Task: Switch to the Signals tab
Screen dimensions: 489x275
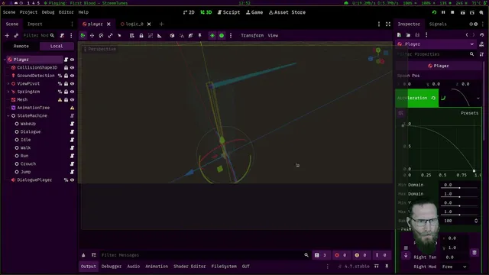Action: click(x=438, y=24)
